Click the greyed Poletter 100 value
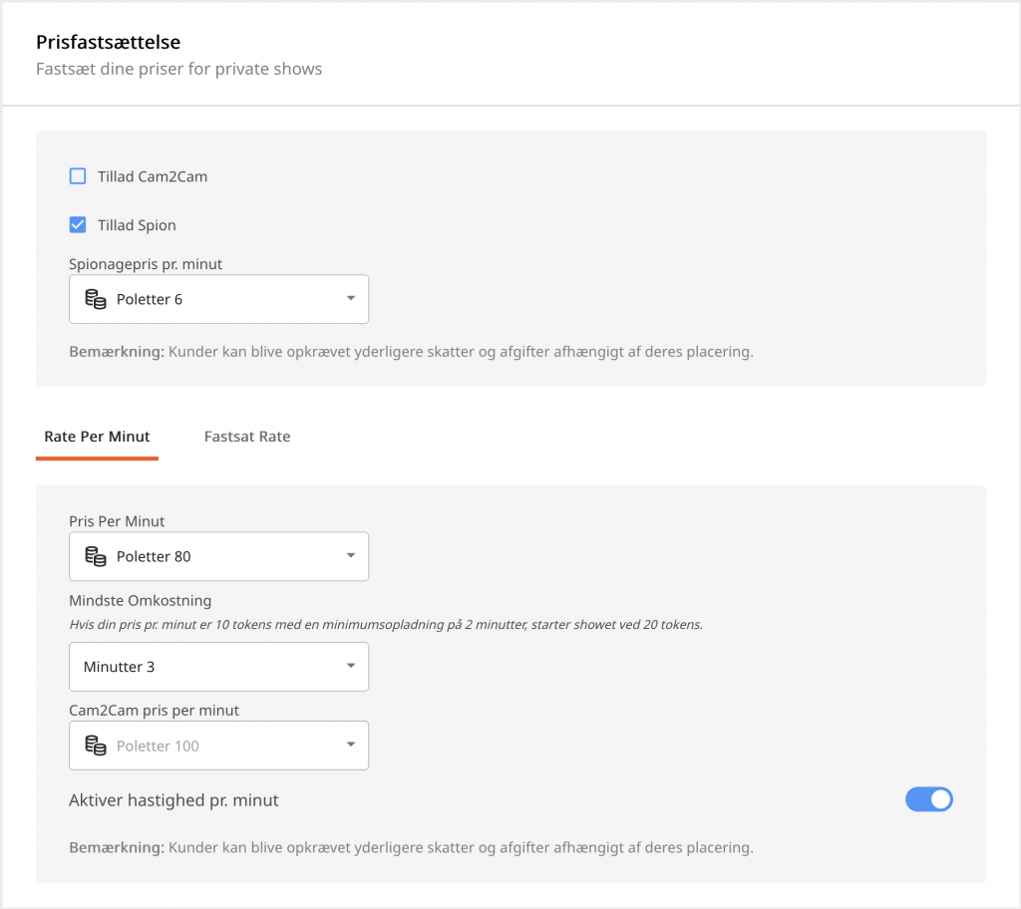 [158, 746]
